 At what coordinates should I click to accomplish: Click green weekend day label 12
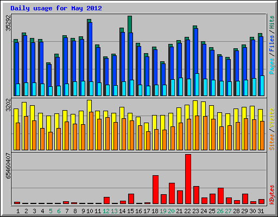pyautogui.click(x=106, y=211)
